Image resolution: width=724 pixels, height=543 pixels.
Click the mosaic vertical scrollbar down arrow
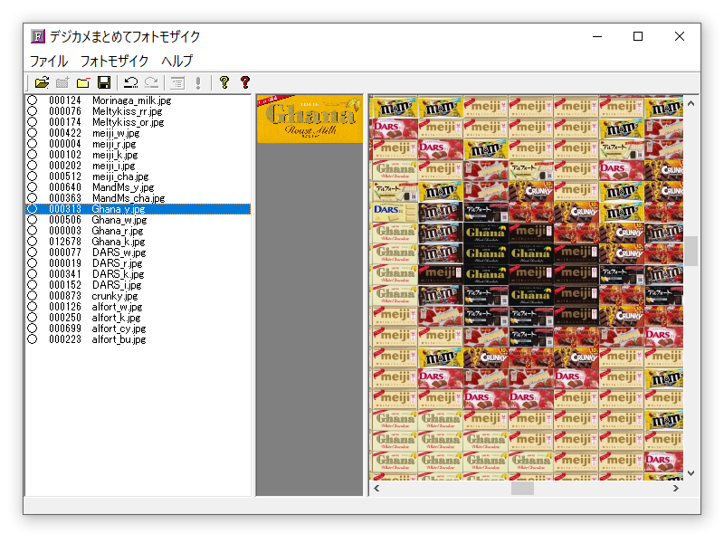pyautogui.click(x=691, y=473)
